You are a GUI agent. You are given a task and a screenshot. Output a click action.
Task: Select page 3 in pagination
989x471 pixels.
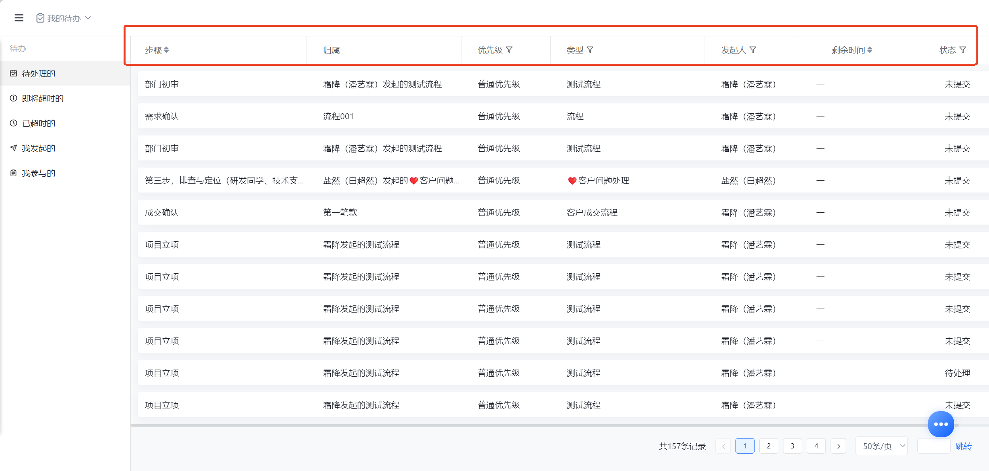pyautogui.click(x=793, y=446)
